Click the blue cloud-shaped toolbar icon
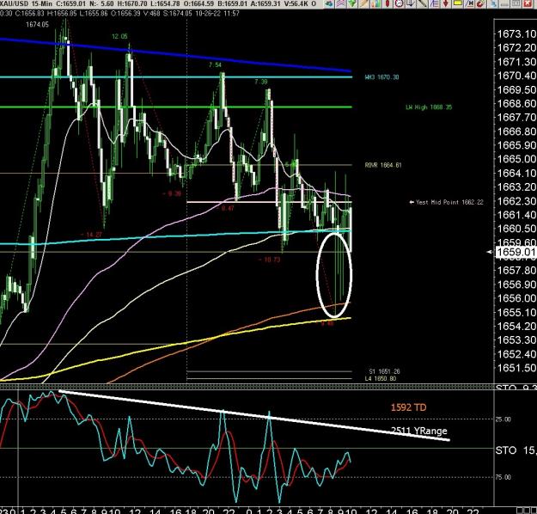Screen dimensions: 537x514 (x=329, y=3)
